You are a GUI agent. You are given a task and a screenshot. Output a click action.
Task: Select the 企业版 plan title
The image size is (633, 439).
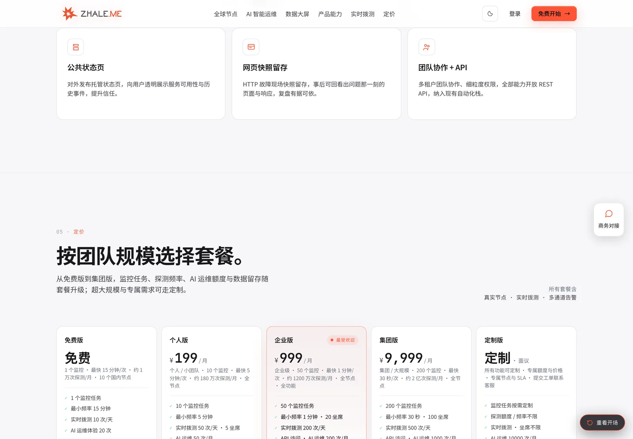(284, 340)
